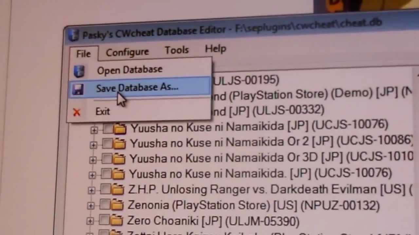Check the Yuusha no Kuse ni Namaikida Or 2 box
This screenshot has height=235, width=419.
107,143
